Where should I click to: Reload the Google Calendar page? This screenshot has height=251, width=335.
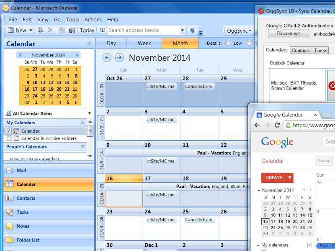[x=277, y=125]
